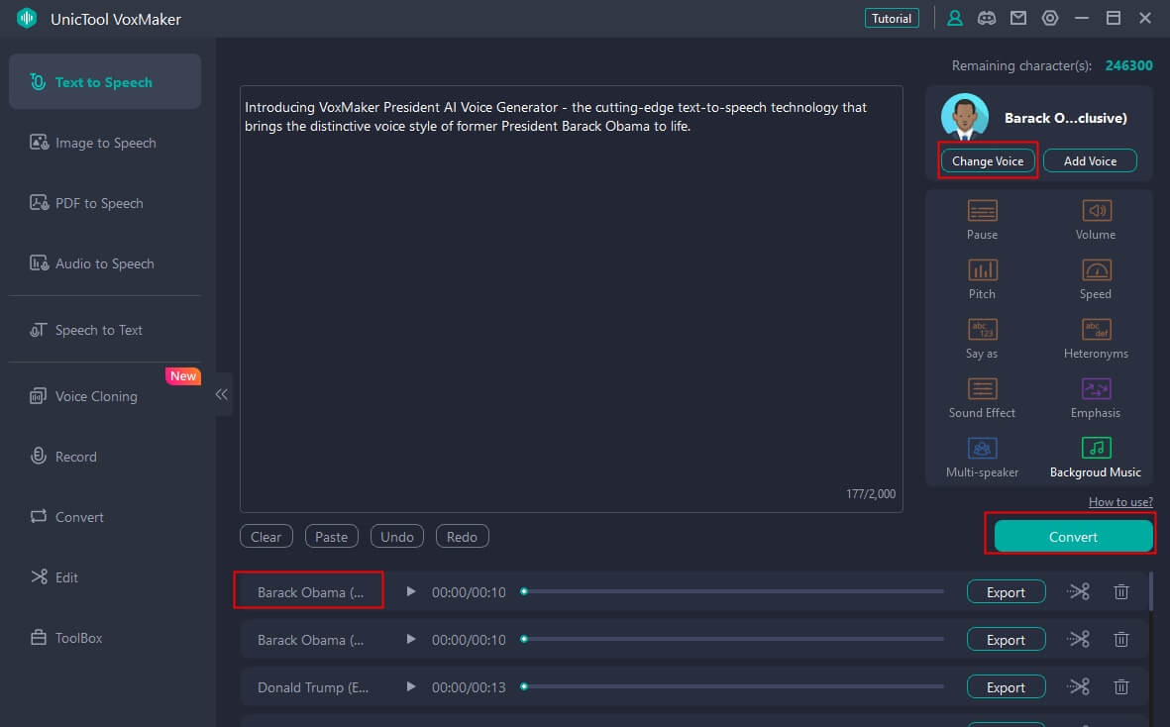Add Background Music to the speech

1096,449
